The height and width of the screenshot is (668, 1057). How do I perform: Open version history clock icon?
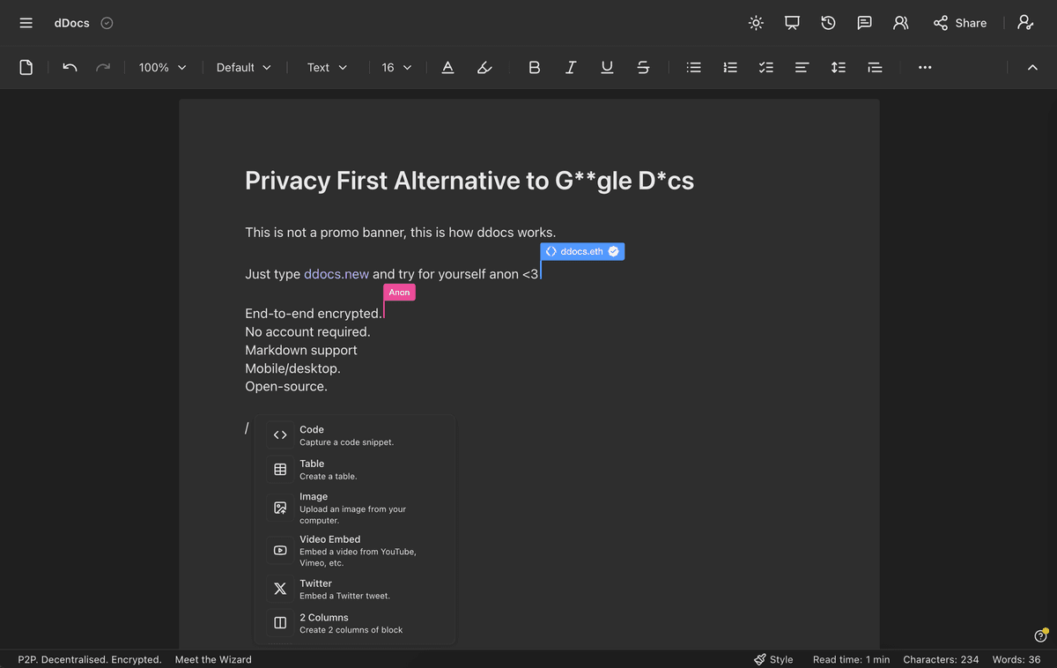(x=828, y=23)
